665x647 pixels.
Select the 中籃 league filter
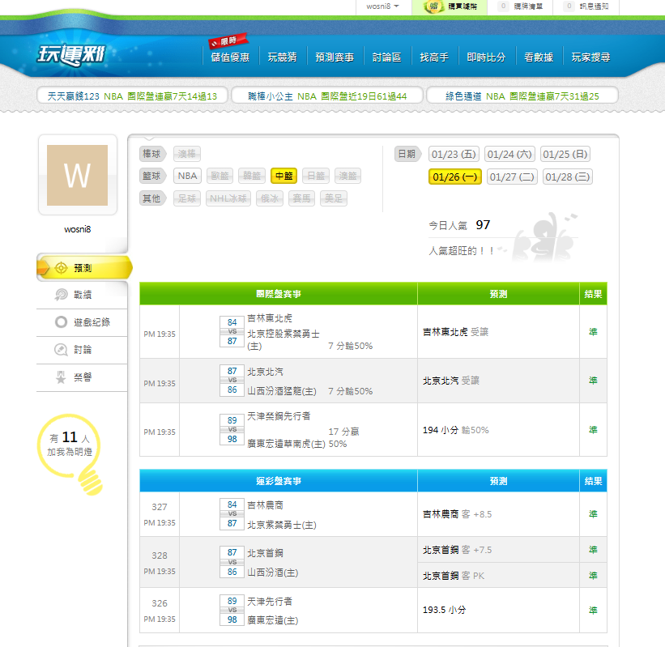(283, 176)
